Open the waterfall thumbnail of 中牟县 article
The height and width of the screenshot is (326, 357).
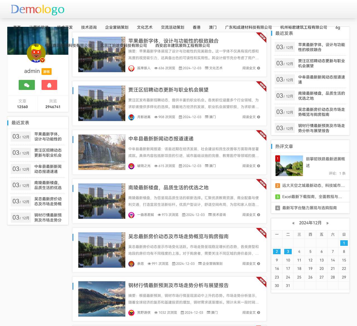point(102,152)
